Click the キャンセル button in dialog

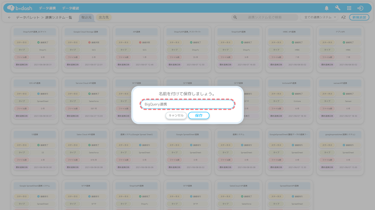[176, 116]
